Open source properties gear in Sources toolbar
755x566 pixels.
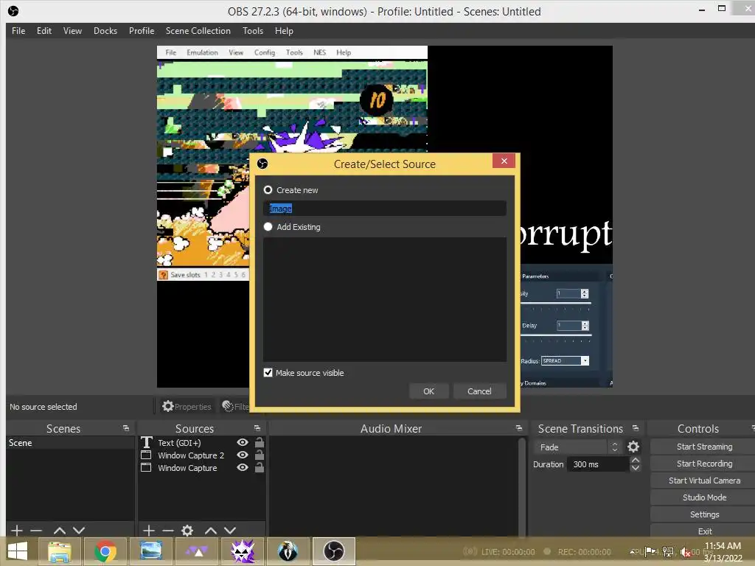pos(187,531)
